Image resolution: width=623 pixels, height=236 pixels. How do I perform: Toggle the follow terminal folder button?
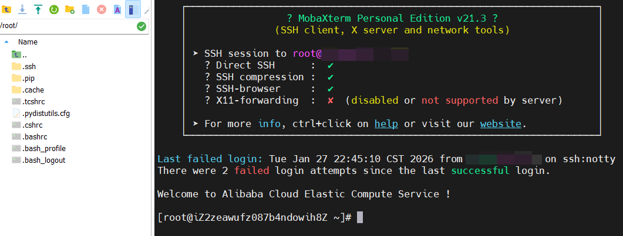(x=133, y=9)
